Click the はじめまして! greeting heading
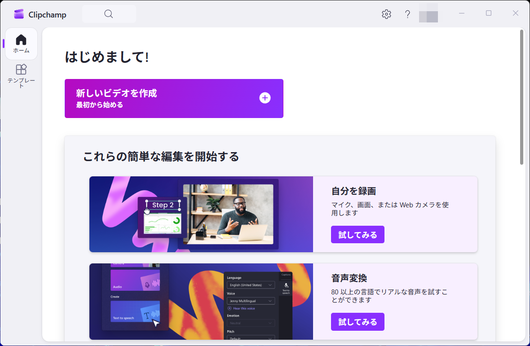 pyautogui.click(x=107, y=57)
